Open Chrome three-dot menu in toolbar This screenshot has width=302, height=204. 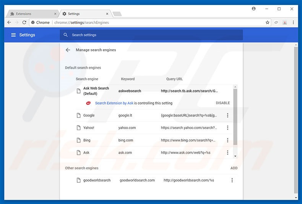293,22
